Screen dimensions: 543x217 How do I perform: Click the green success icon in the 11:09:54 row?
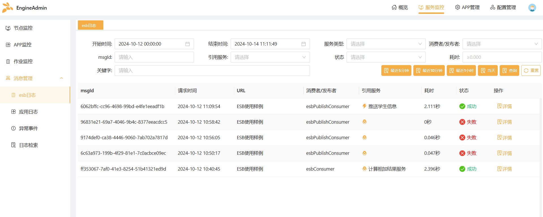[x=462, y=106]
